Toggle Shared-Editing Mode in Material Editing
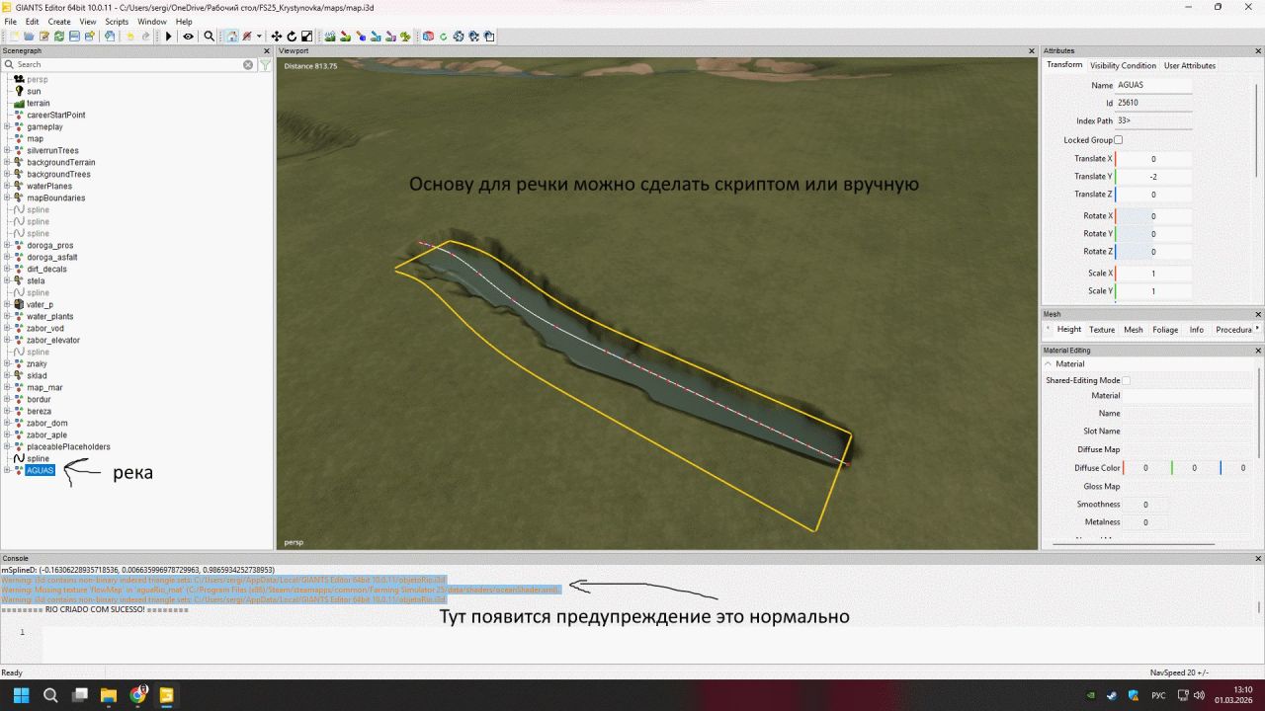Viewport: 1265px width, 711px height. point(1125,380)
